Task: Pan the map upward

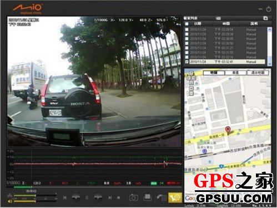Action: point(192,73)
